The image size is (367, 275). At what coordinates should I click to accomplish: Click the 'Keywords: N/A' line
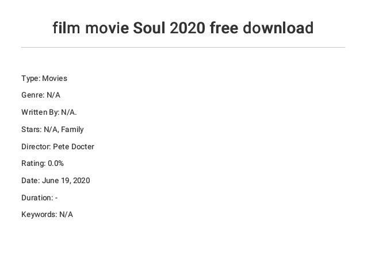pos(47,215)
